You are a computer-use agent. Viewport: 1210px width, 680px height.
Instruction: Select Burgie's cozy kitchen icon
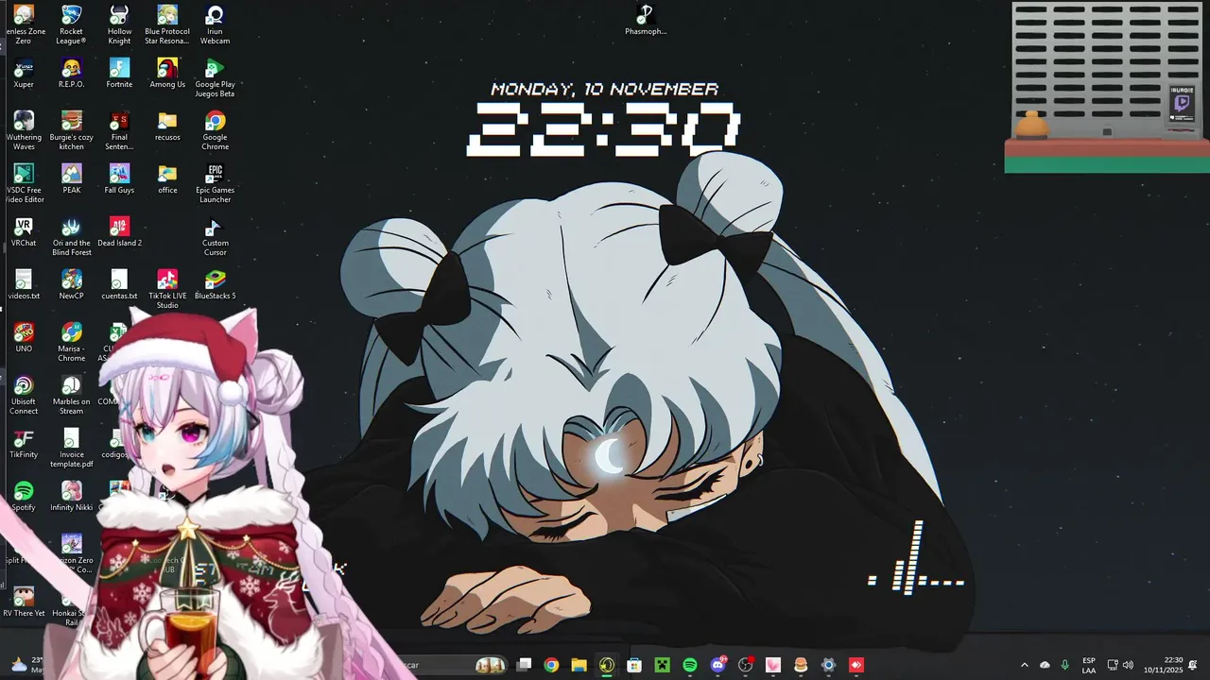pyautogui.click(x=71, y=130)
